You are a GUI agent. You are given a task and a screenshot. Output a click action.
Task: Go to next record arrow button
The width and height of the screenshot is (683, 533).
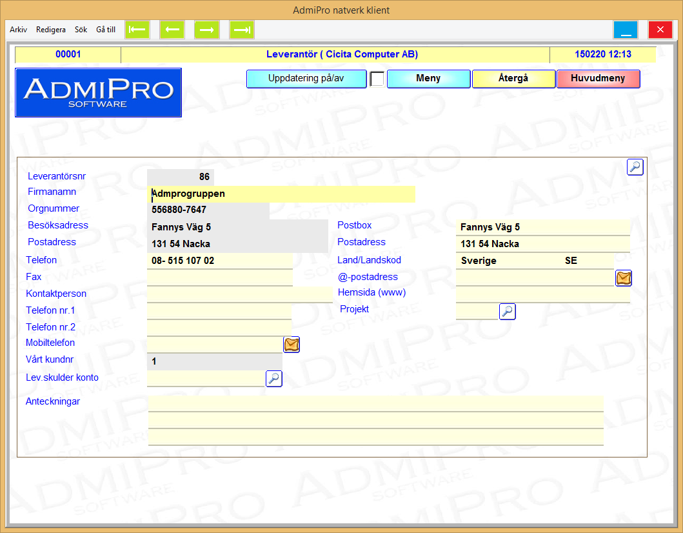[207, 30]
